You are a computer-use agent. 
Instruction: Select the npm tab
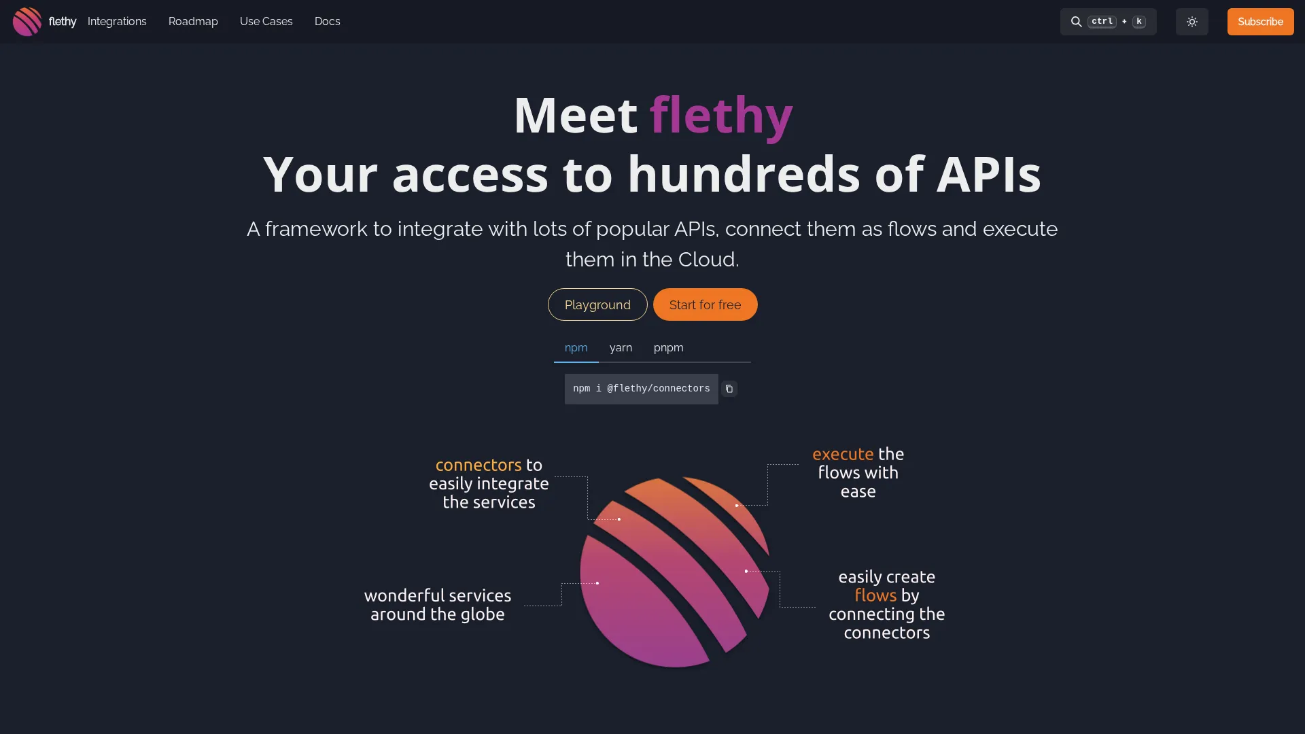click(x=576, y=347)
